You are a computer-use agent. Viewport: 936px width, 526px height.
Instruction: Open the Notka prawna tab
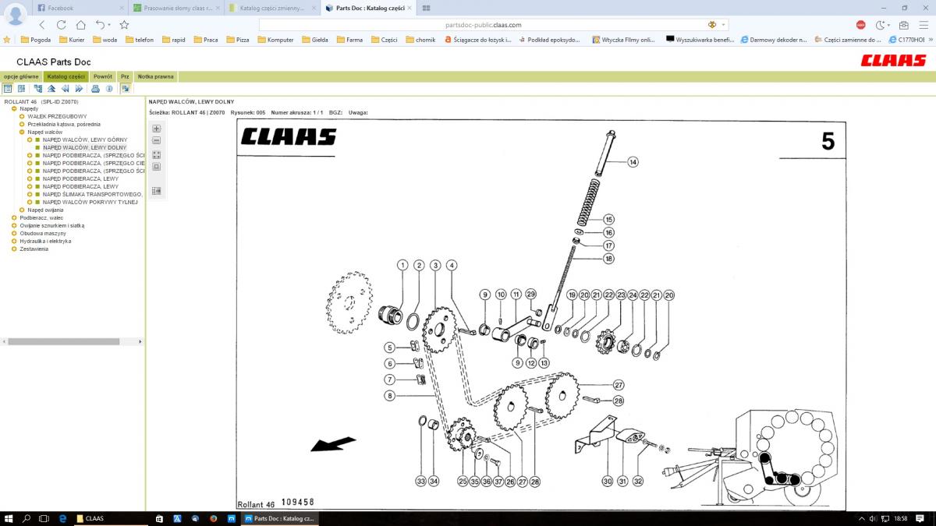pos(156,76)
